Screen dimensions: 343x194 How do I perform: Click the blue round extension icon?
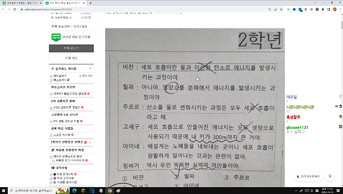click(x=294, y=9)
